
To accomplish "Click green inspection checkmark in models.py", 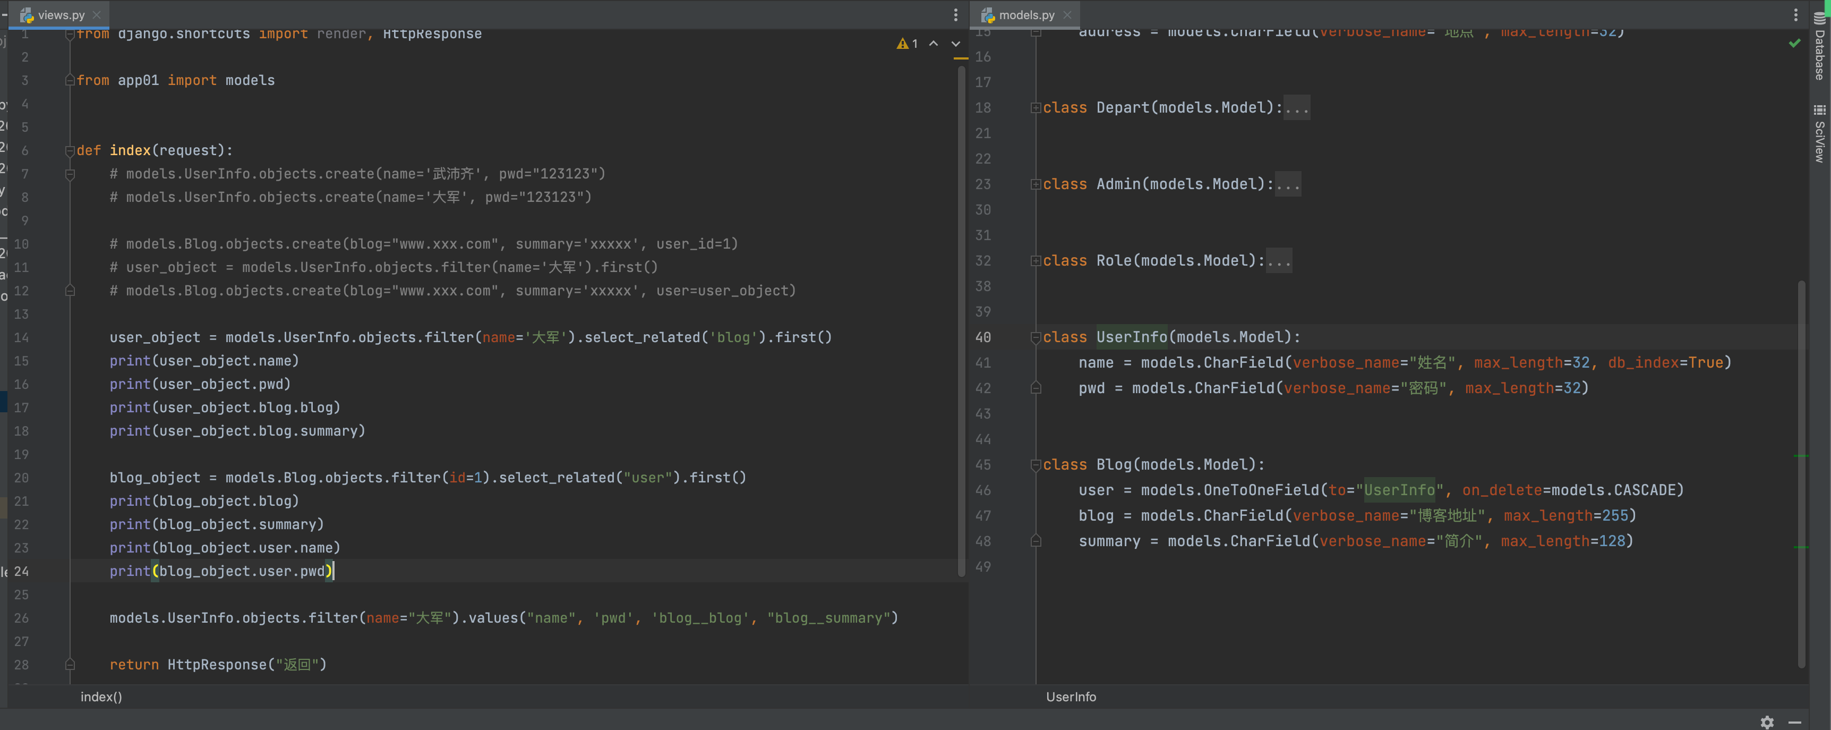I will [1794, 44].
